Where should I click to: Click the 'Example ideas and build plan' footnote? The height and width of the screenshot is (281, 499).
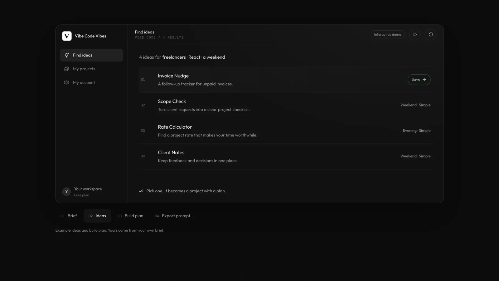tap(110, 230)
